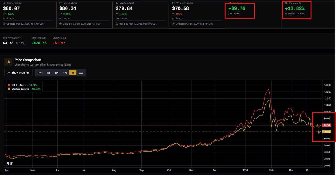Click the 80.34 price tag on axis
Screen dimensions: 336x175
pyautogui.click(x=327, y=125)
